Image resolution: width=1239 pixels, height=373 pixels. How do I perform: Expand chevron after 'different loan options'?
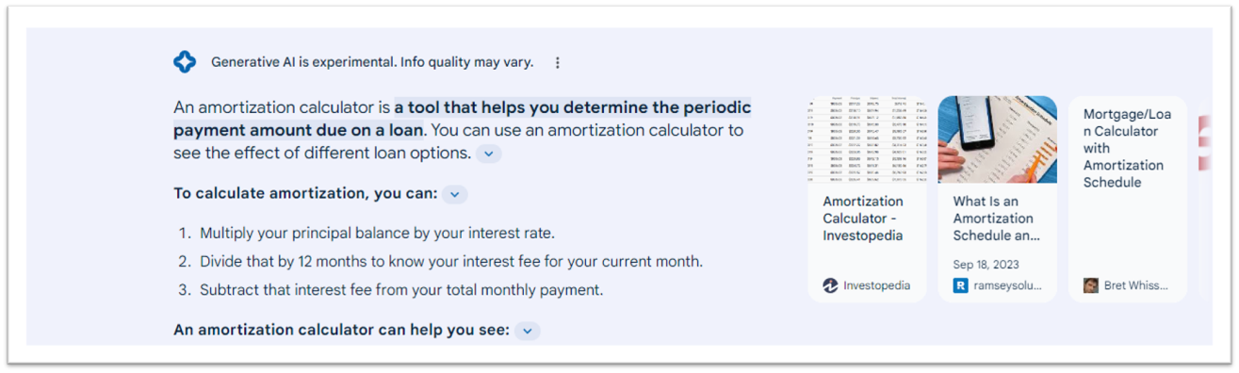(488, 153)
